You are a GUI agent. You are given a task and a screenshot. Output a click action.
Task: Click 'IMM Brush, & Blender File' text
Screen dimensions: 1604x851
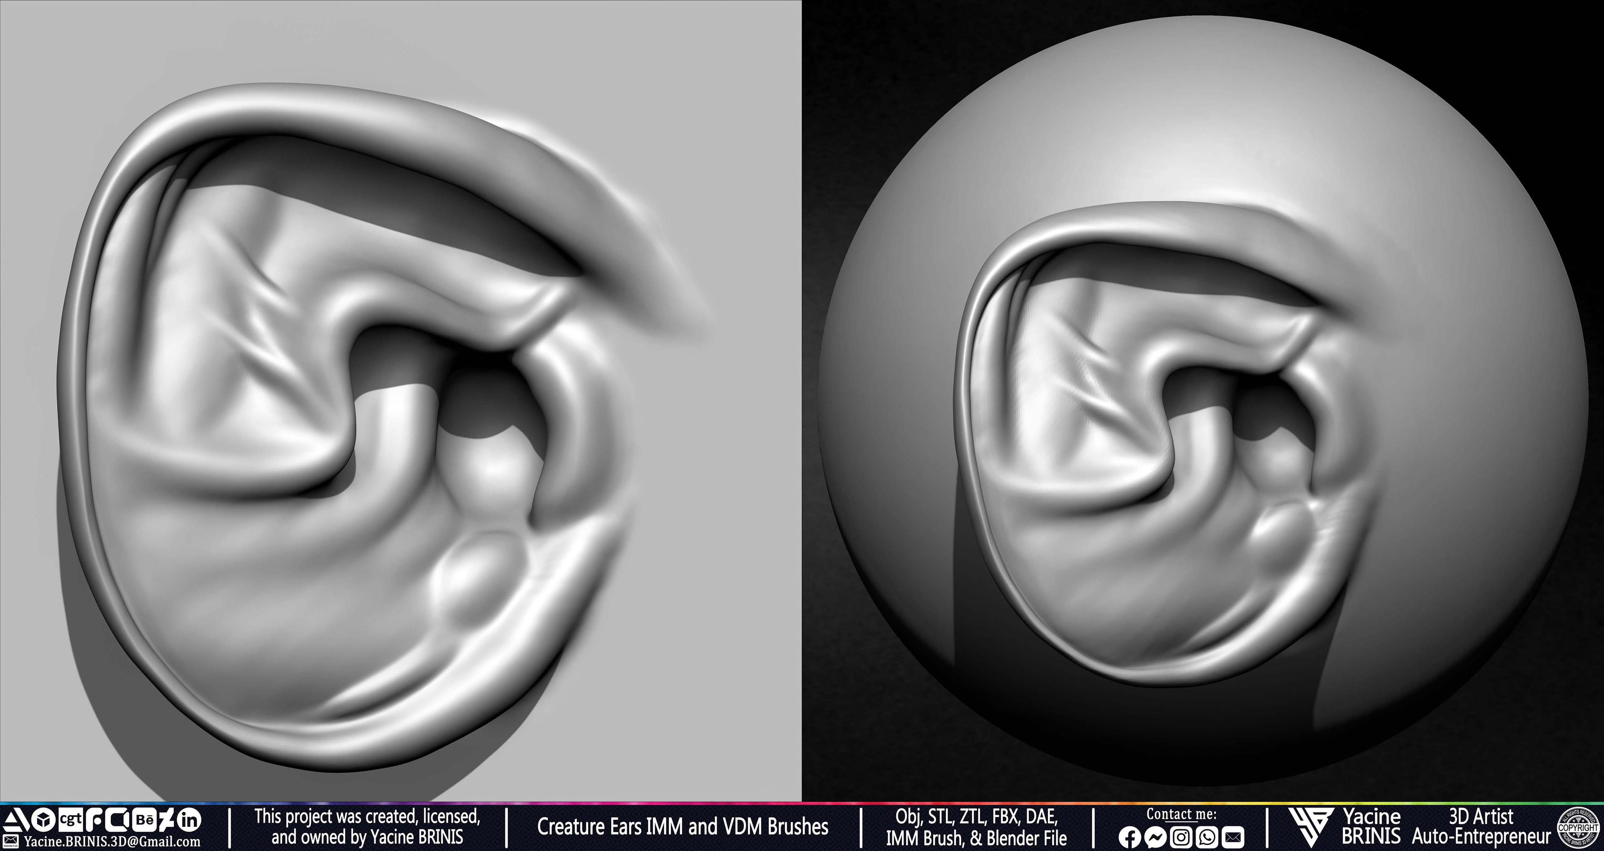point(976,838)
